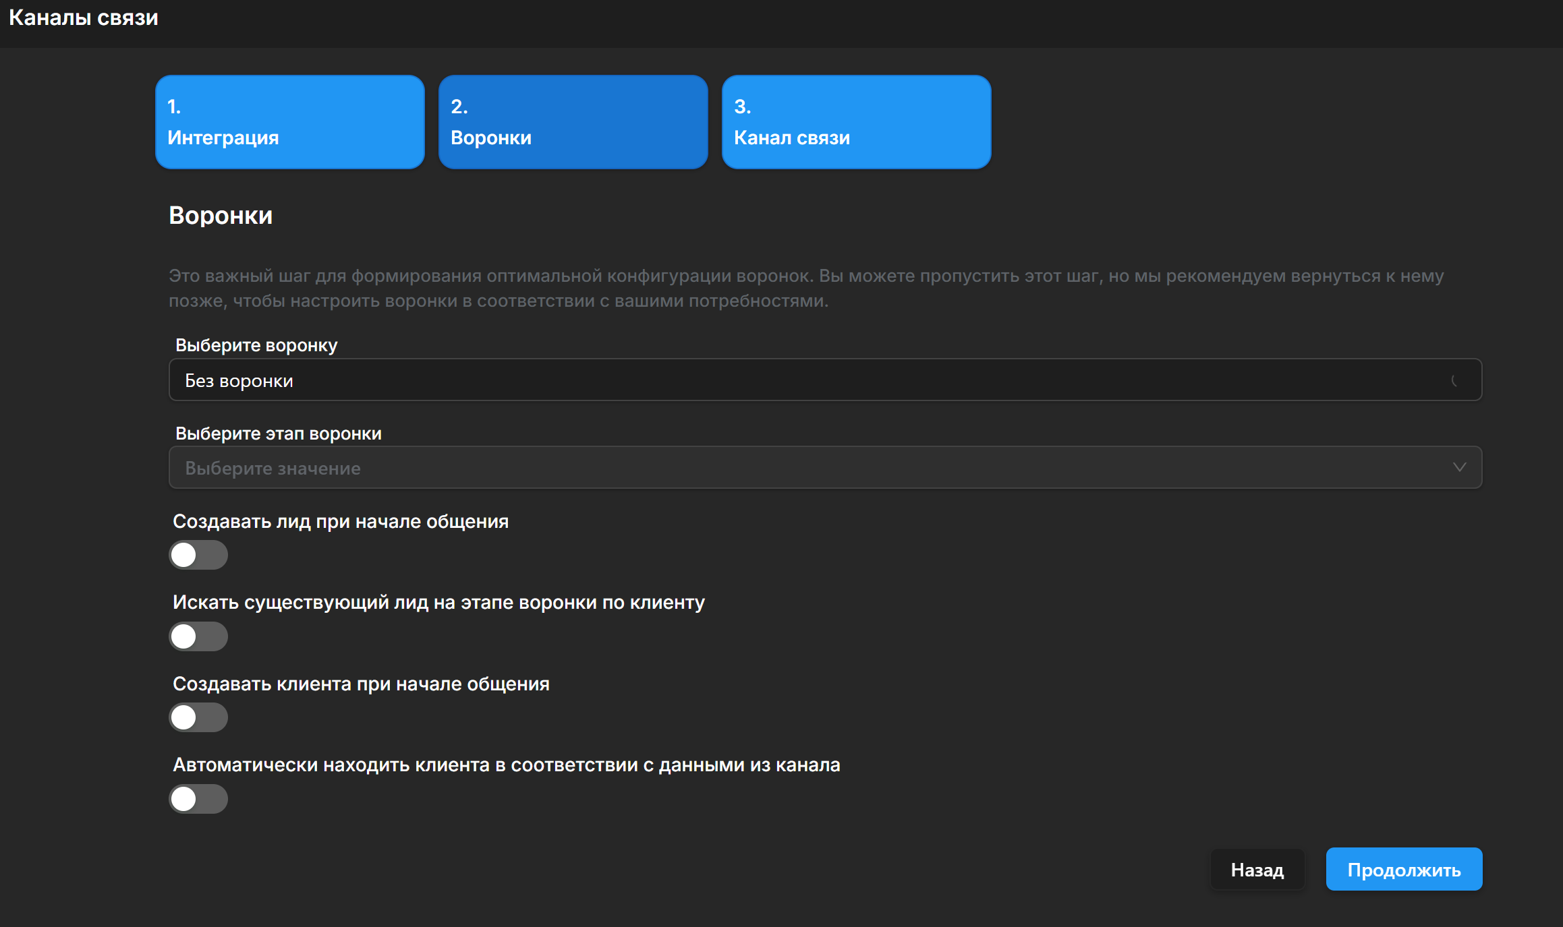Screen dimensions: 1563x927
Task: Enable Автоматически находить клиента toggle
Action: (x=198, y=799)
